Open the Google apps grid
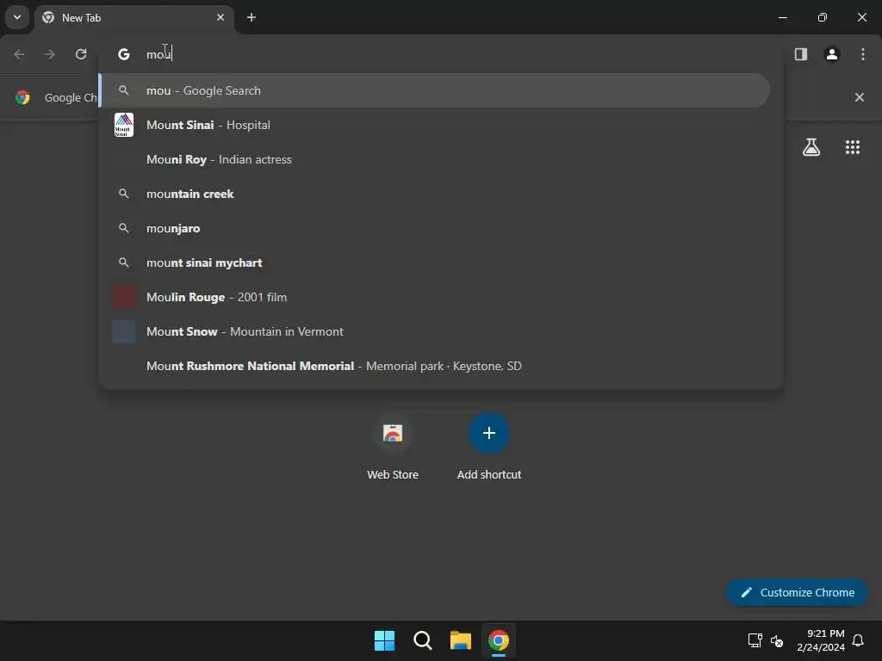 pos(853,147)
